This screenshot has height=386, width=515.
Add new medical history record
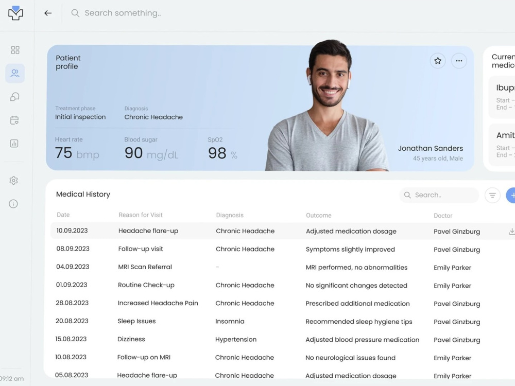pyautogui.click(x=511, y=195)
